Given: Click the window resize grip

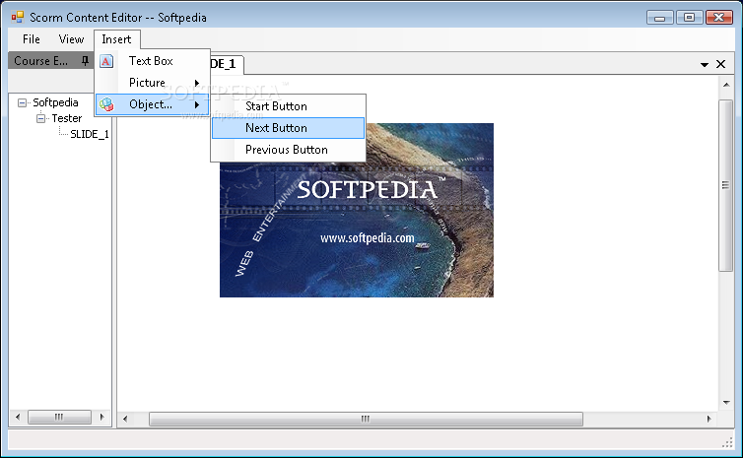Looking at the screenshot, I should click(x=727, y=442).
